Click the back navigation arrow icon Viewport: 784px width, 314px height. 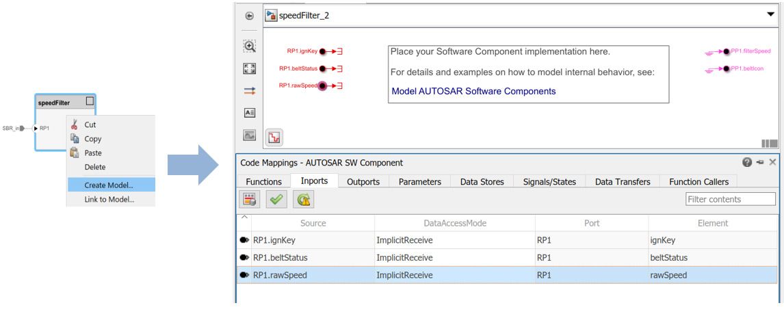pos(250,15)
